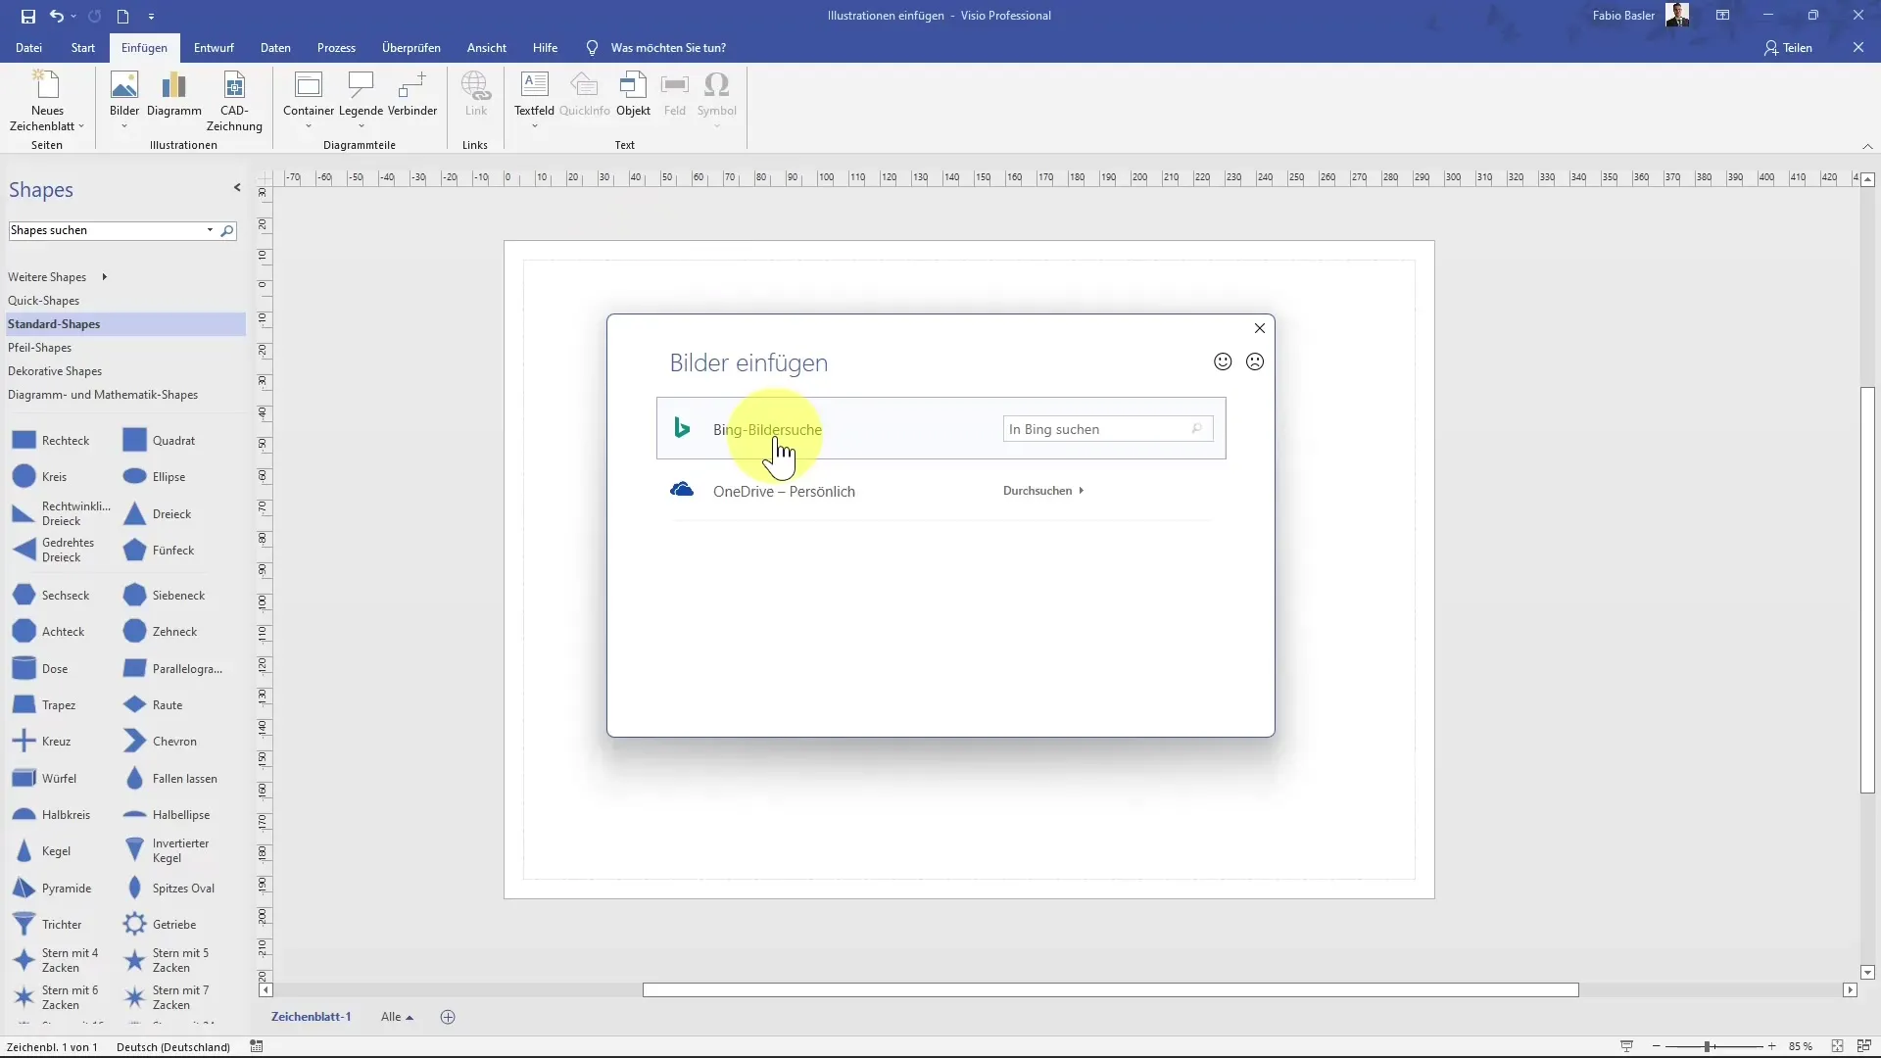Click Durchsuchen for OneDrive
Viewport: 1881px width, 1058px height.
click(x=1043, y=491)
